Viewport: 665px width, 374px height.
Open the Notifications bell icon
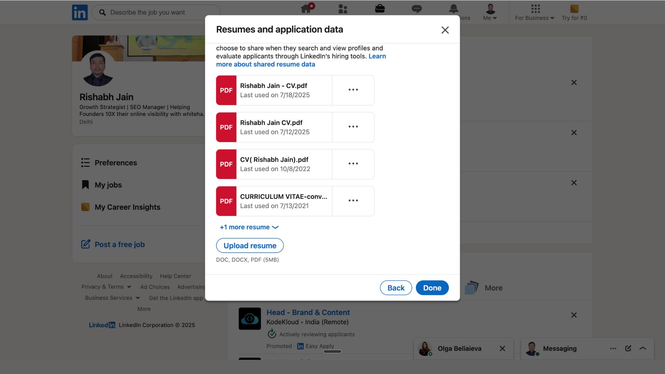coord(453,9)
